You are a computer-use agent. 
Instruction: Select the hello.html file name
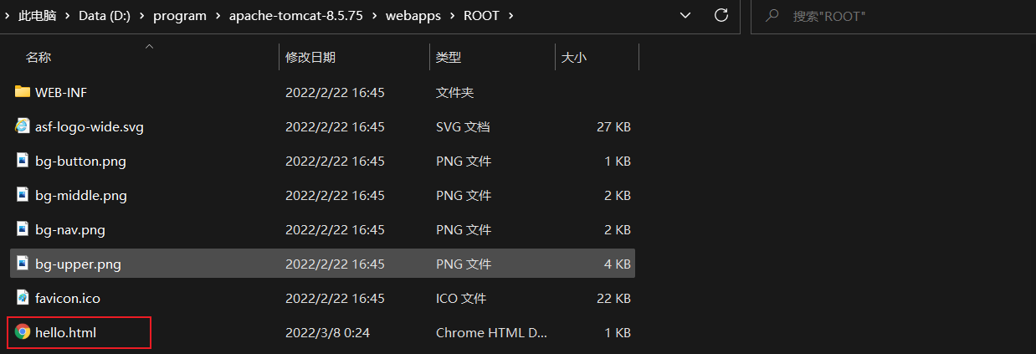tap(66, 332)
